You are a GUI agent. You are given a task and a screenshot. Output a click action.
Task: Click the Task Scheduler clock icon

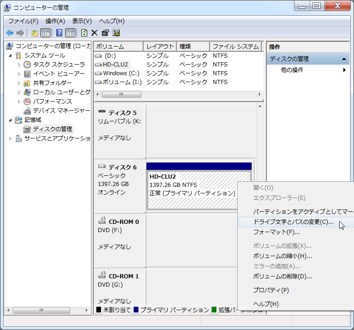[x=27, y=65]
